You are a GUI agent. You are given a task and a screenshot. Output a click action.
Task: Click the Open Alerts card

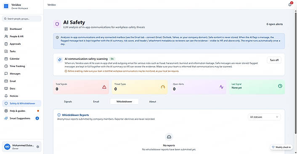198,87
